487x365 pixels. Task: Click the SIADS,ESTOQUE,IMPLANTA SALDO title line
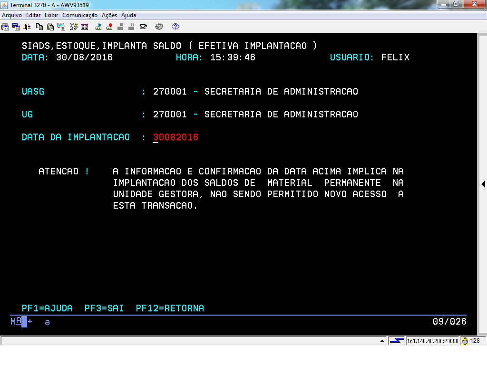tap(169, 46)
